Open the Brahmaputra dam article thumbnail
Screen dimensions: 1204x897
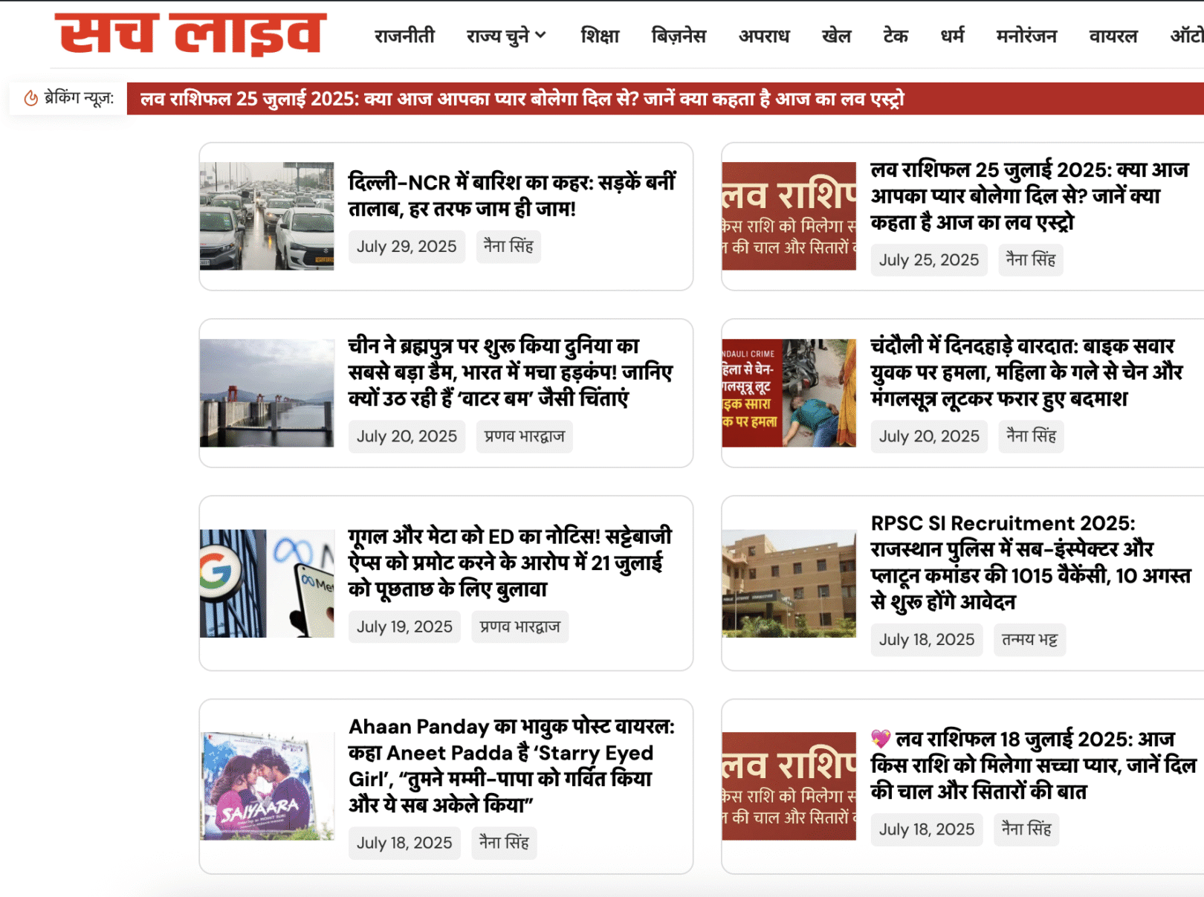tap(267, 393)
